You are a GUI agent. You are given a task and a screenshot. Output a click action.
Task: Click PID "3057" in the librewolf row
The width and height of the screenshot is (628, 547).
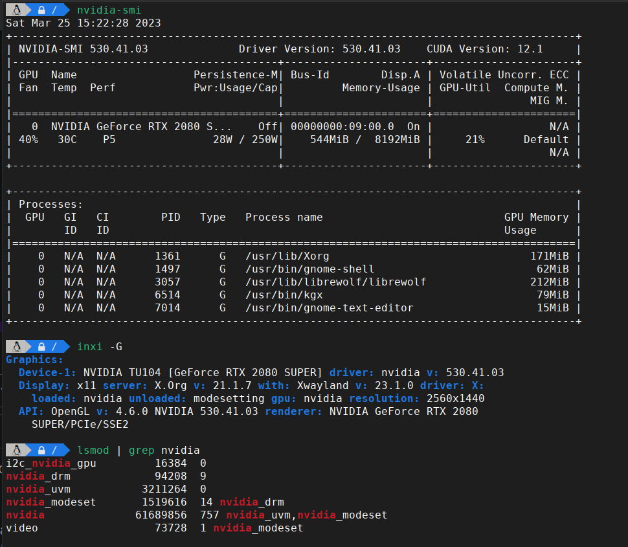point(168,282)
